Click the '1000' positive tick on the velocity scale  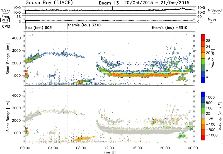point(210,97)
